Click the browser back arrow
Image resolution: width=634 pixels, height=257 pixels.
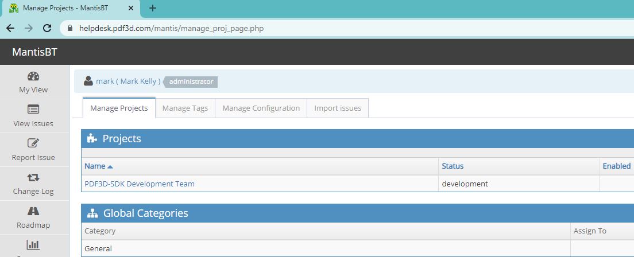pyautogui.click(x=10, y=28)
